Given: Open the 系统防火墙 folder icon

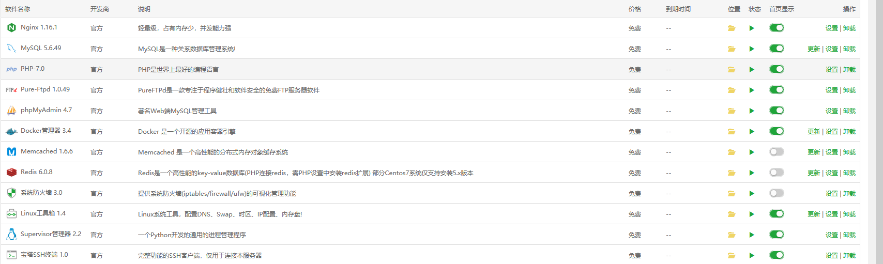Looking at the screenshot, I should click(x=732, y=193).
